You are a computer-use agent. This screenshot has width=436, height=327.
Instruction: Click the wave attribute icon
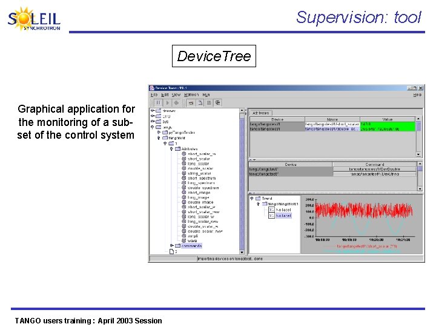click(184, 240)
